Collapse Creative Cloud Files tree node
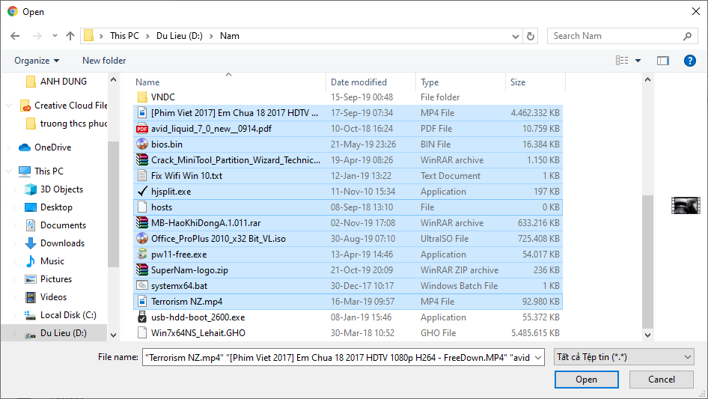The width and height of the screenshot is (708, 399). 8,106
